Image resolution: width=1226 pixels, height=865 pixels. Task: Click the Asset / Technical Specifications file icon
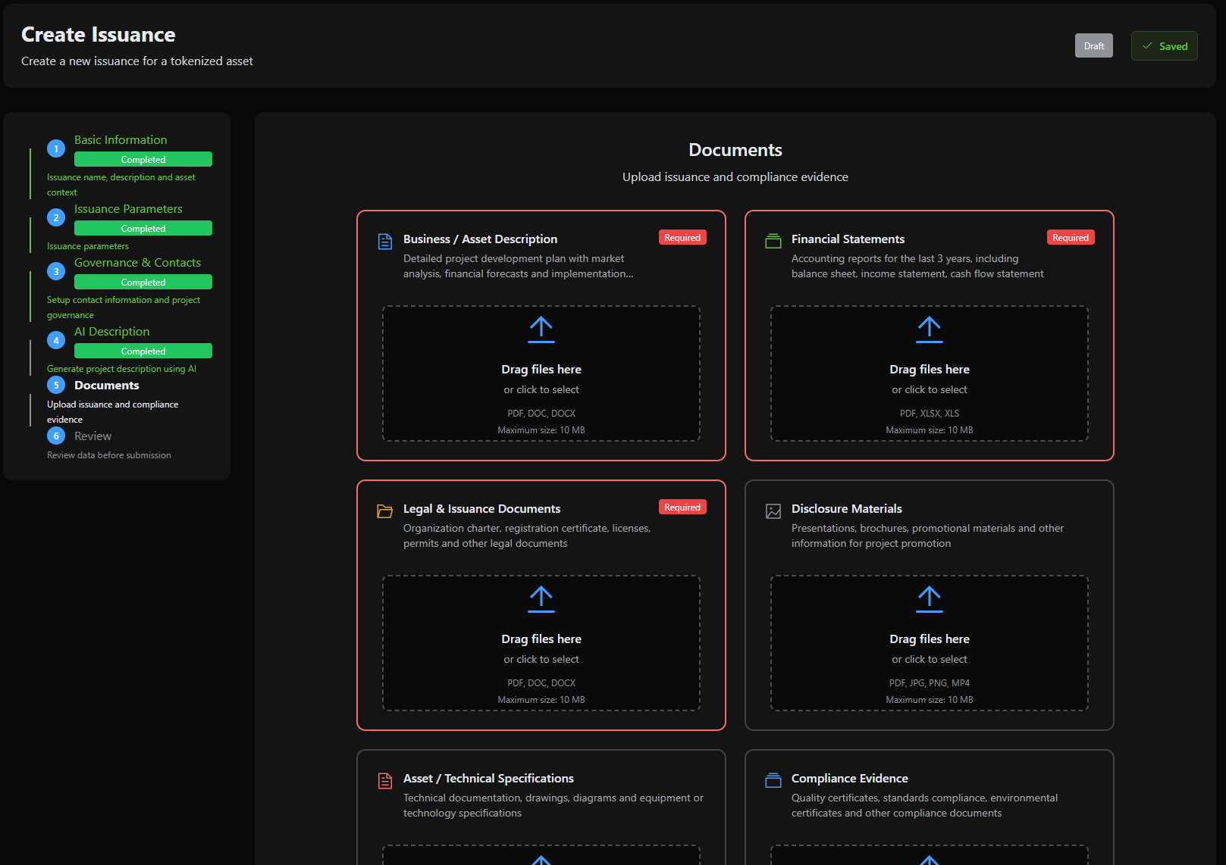pyautogui.click(x=385, y=781)
